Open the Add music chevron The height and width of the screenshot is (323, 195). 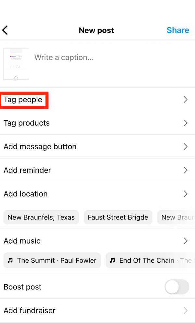[x=186, y=241]
